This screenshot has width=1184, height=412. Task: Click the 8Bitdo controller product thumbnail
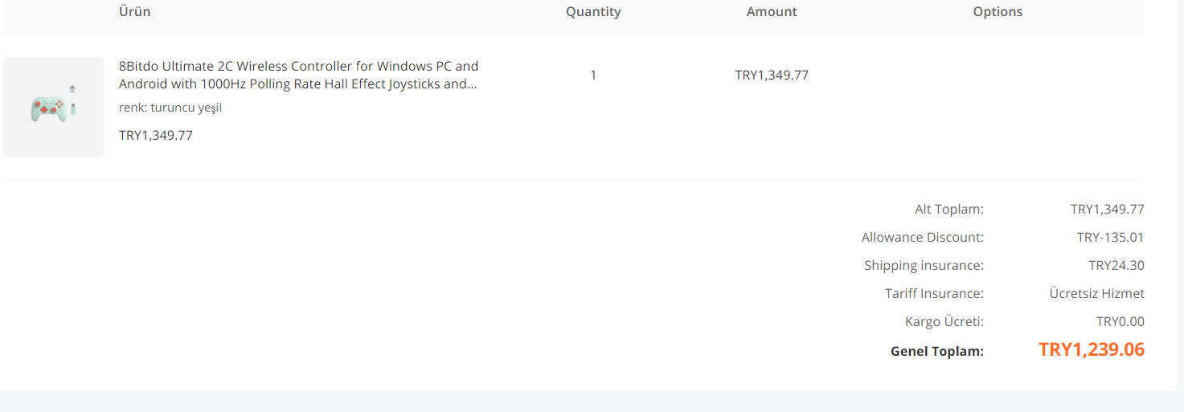pyautogui.click(x=53, y=107)
